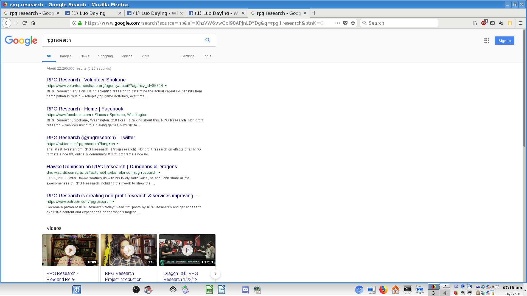Toggle the Firefox sidebar view icon
This screenshot has width=527, height=296.
[x=492, y=23]
